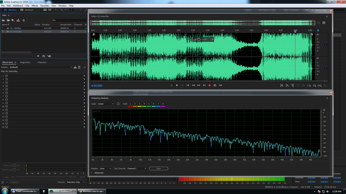Image resolution: width=346 pixels, height=194 pixels.
Task: Move playhead to previous marker
Action: click(188, 85)
